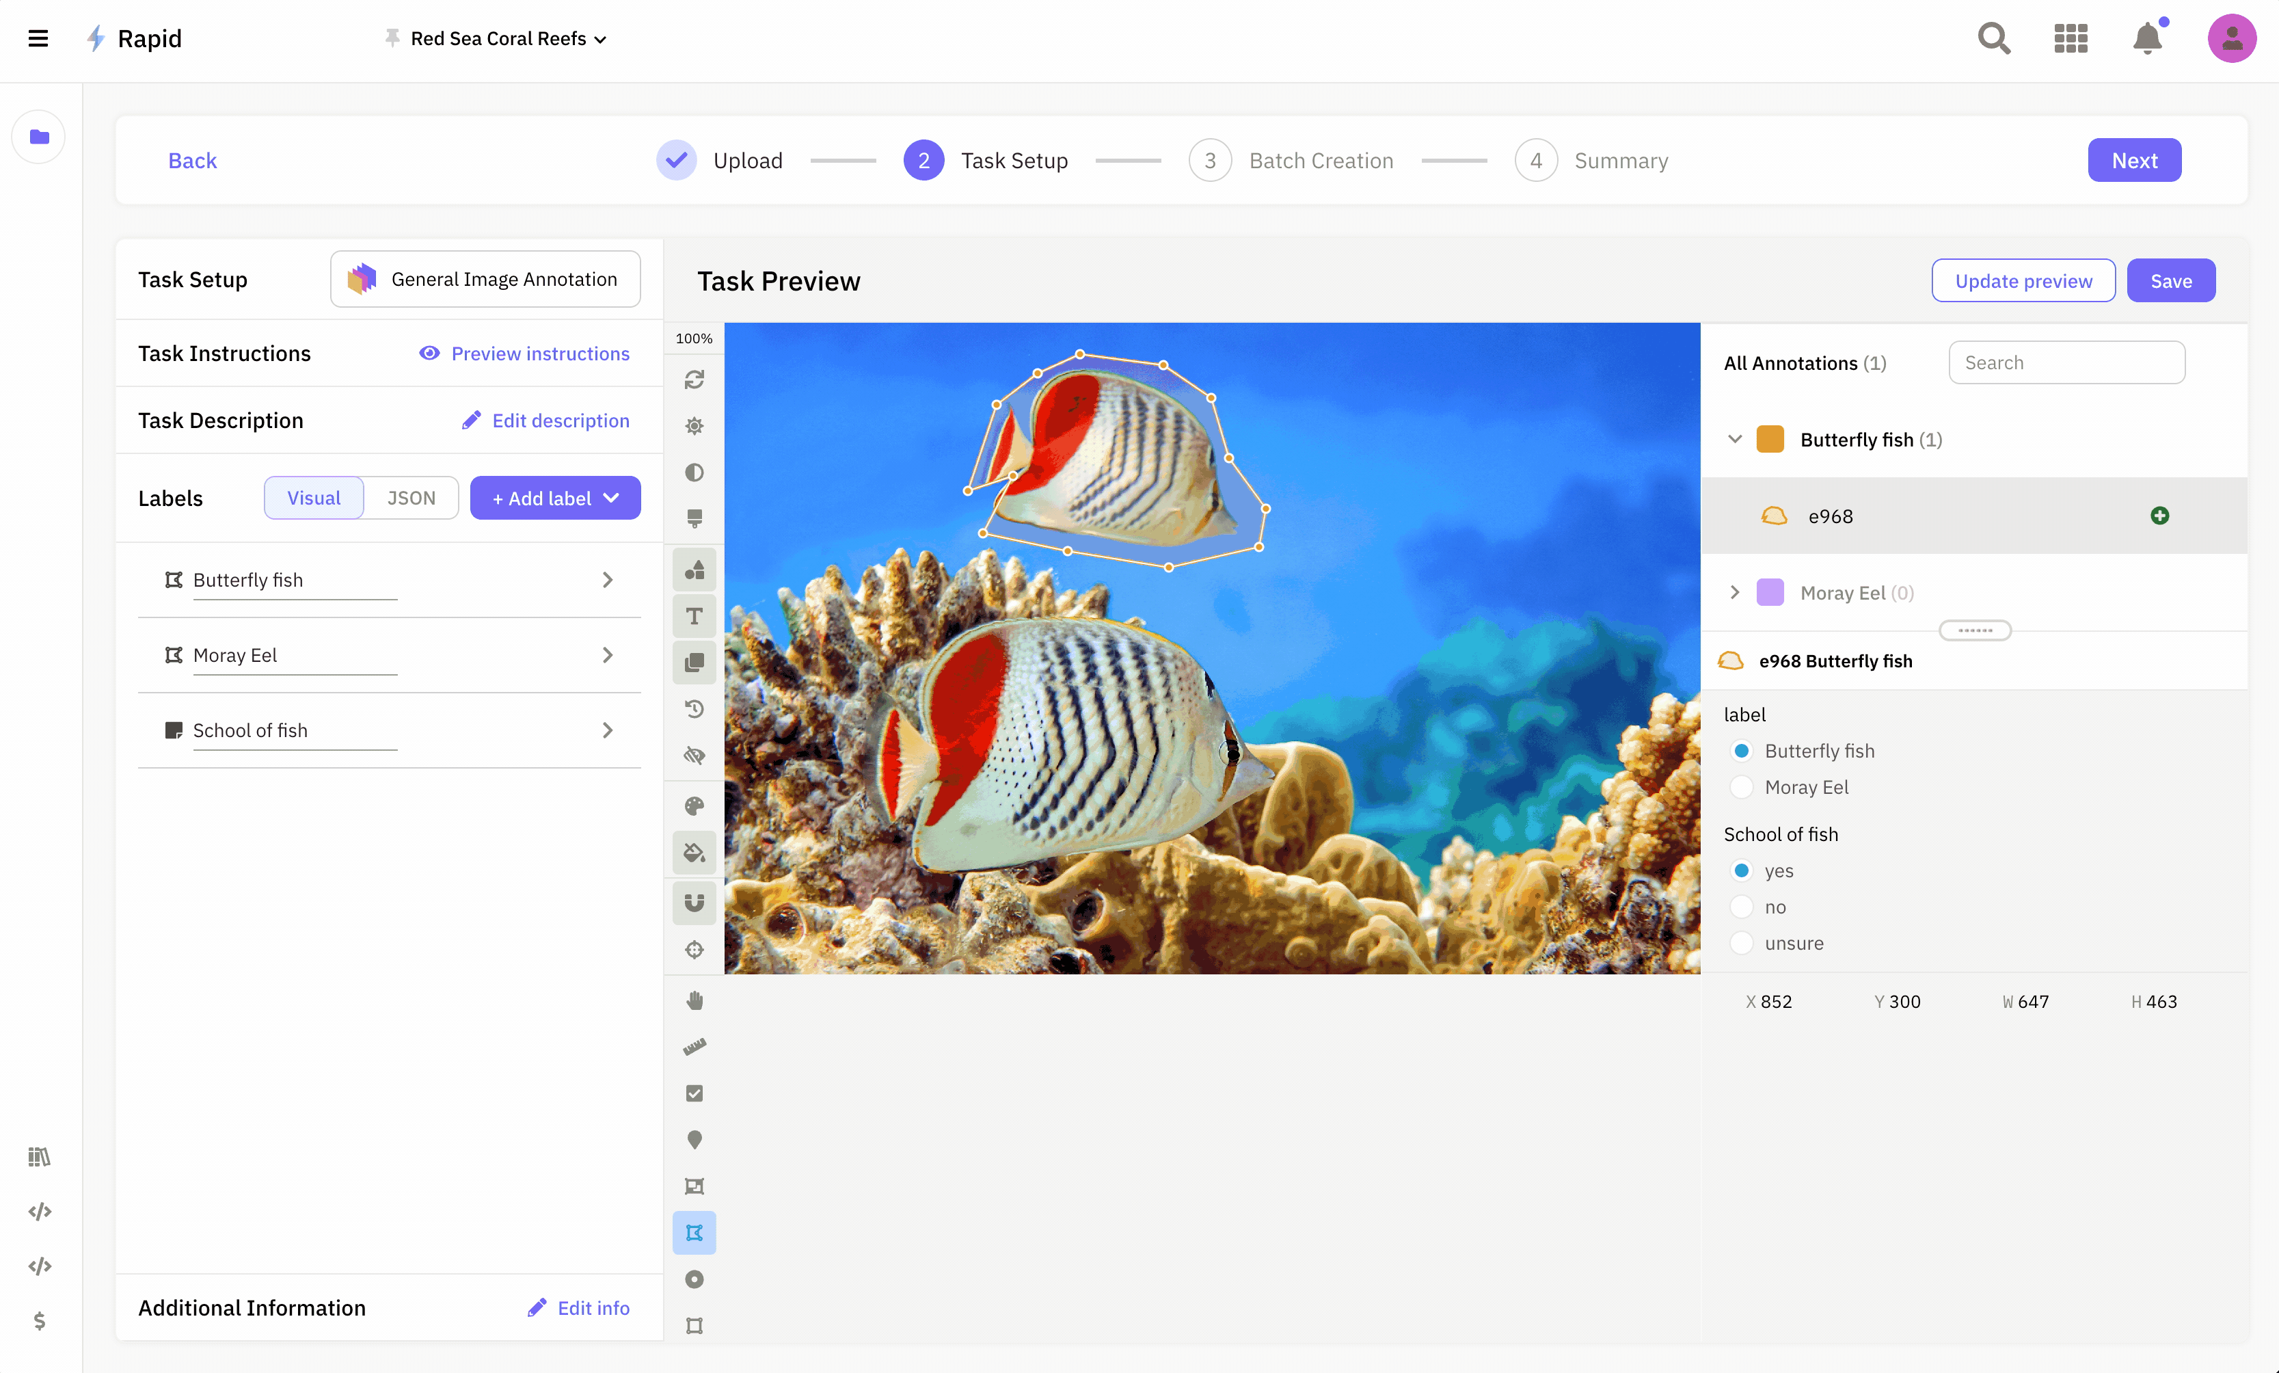Select the polygon annotation tool
The image size is (2279, 1373).
pos(694,1234)
